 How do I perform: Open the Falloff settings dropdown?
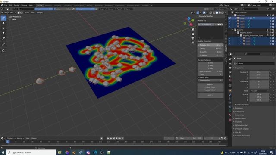[120, 9]
